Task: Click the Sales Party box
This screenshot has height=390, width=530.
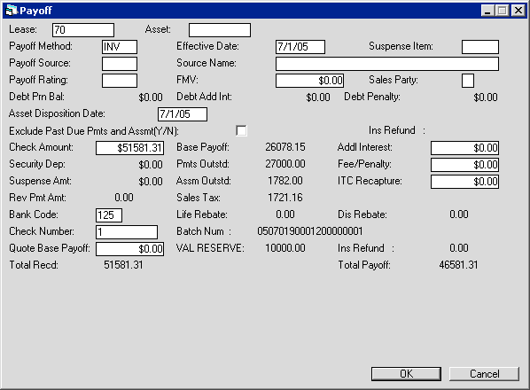Action: coord(468,81)
